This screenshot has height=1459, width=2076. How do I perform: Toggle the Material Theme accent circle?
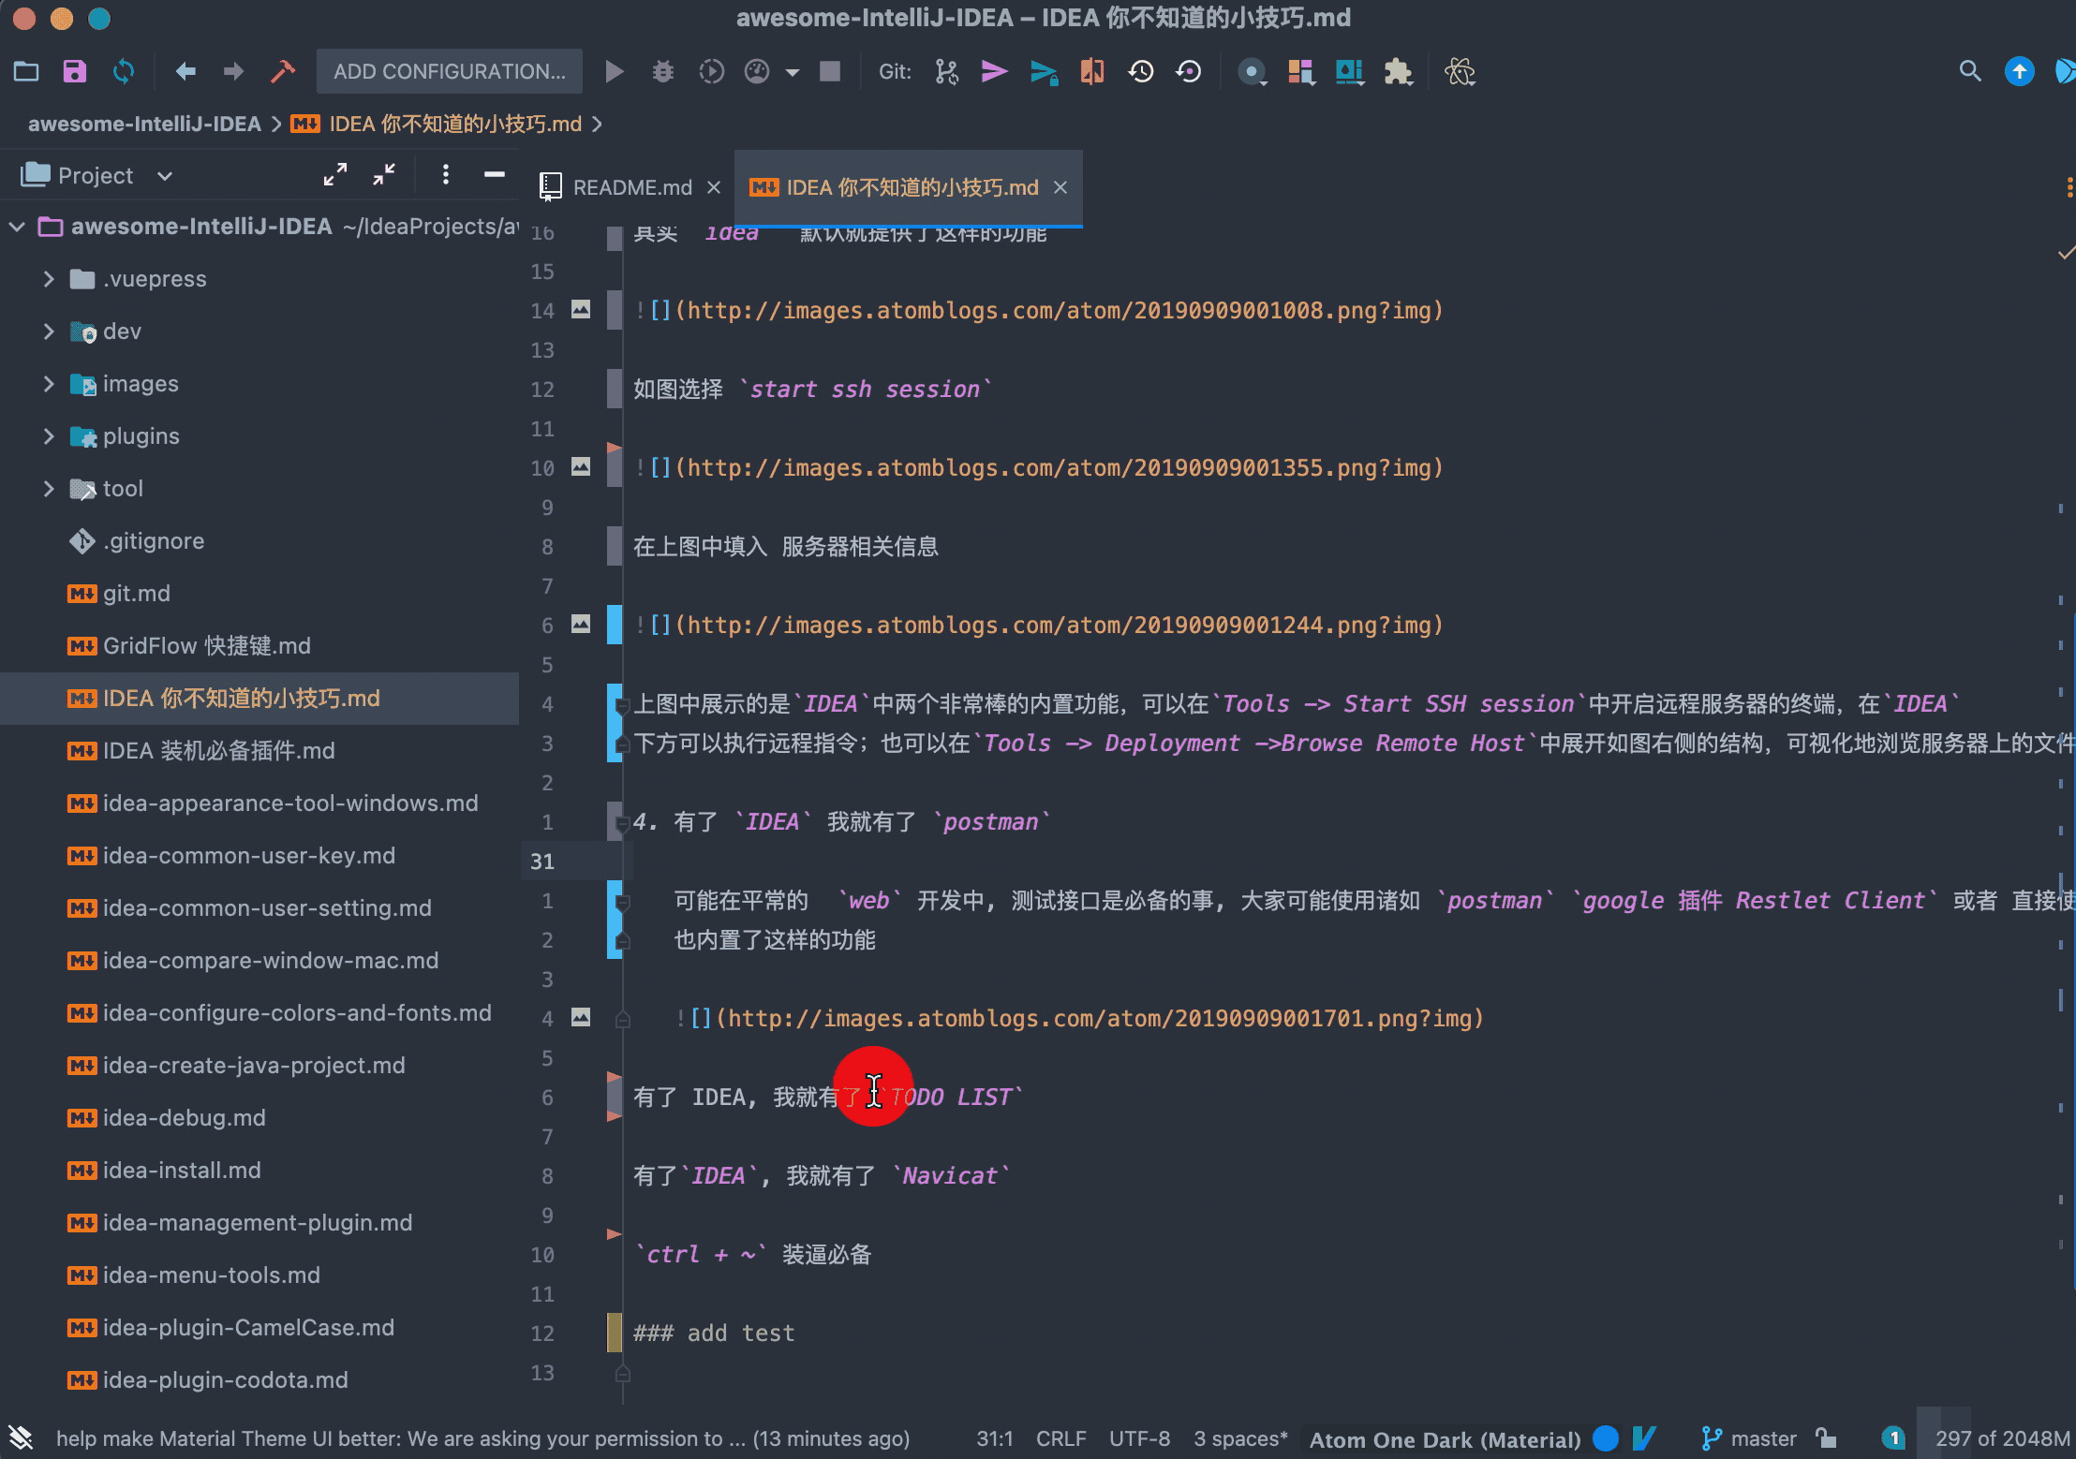click(x=1606, y=1437)
